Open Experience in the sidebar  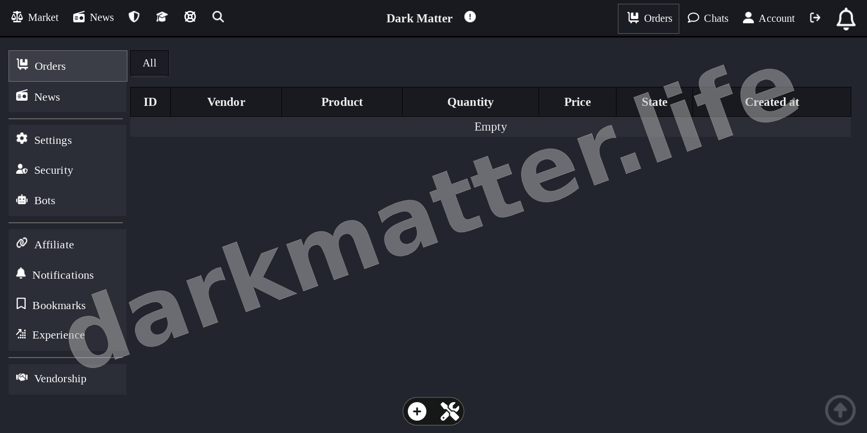tap(67, 335)
